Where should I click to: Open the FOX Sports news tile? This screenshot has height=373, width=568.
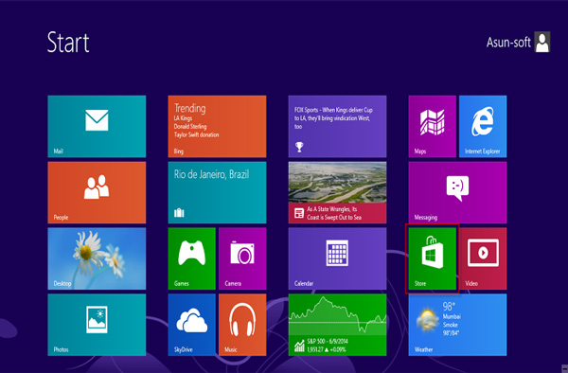[x=337, y=127]
